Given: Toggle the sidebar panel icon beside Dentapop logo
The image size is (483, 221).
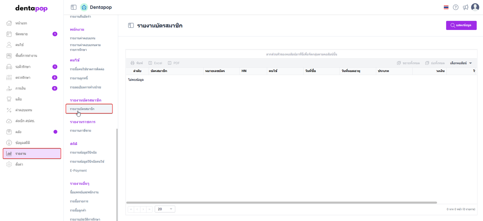Looking at the screenshot, I should click(x=73, y=7).
